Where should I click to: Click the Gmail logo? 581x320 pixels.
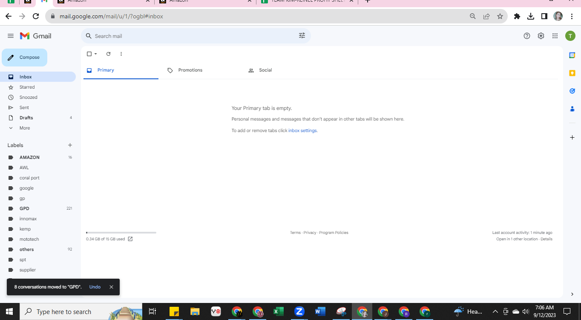(x=36, y=36)
